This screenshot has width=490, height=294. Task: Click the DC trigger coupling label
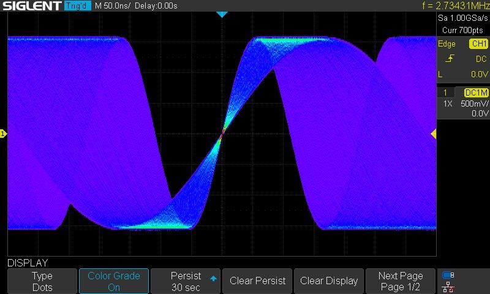pyautogui.click(x=481, y=59)
